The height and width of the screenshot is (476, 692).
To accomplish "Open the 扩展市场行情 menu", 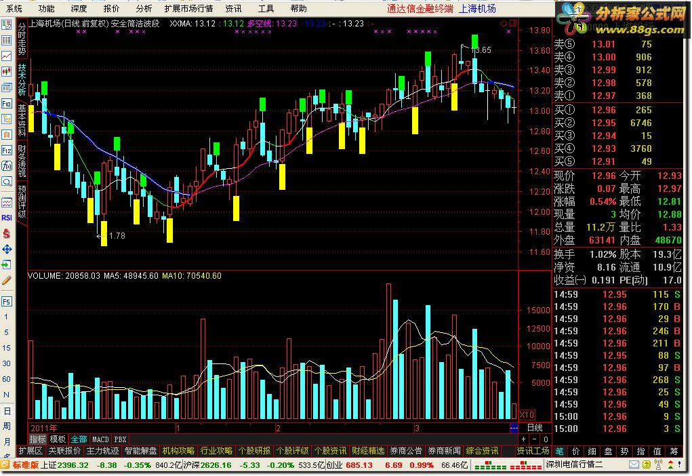I will [x=188, y=8].
